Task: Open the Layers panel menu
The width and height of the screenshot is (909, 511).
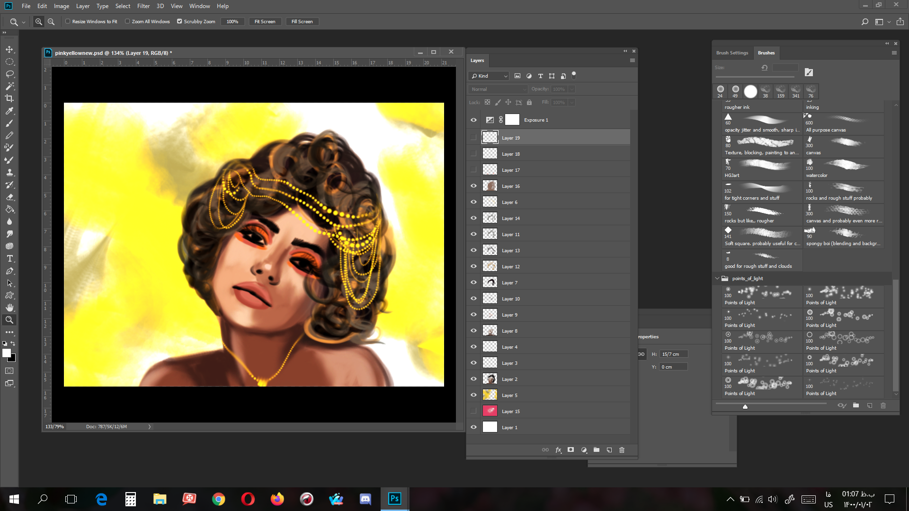Action: [632, 61]
